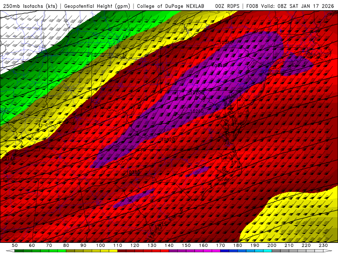Click the 200 value on the color scale

click(272, 245)
